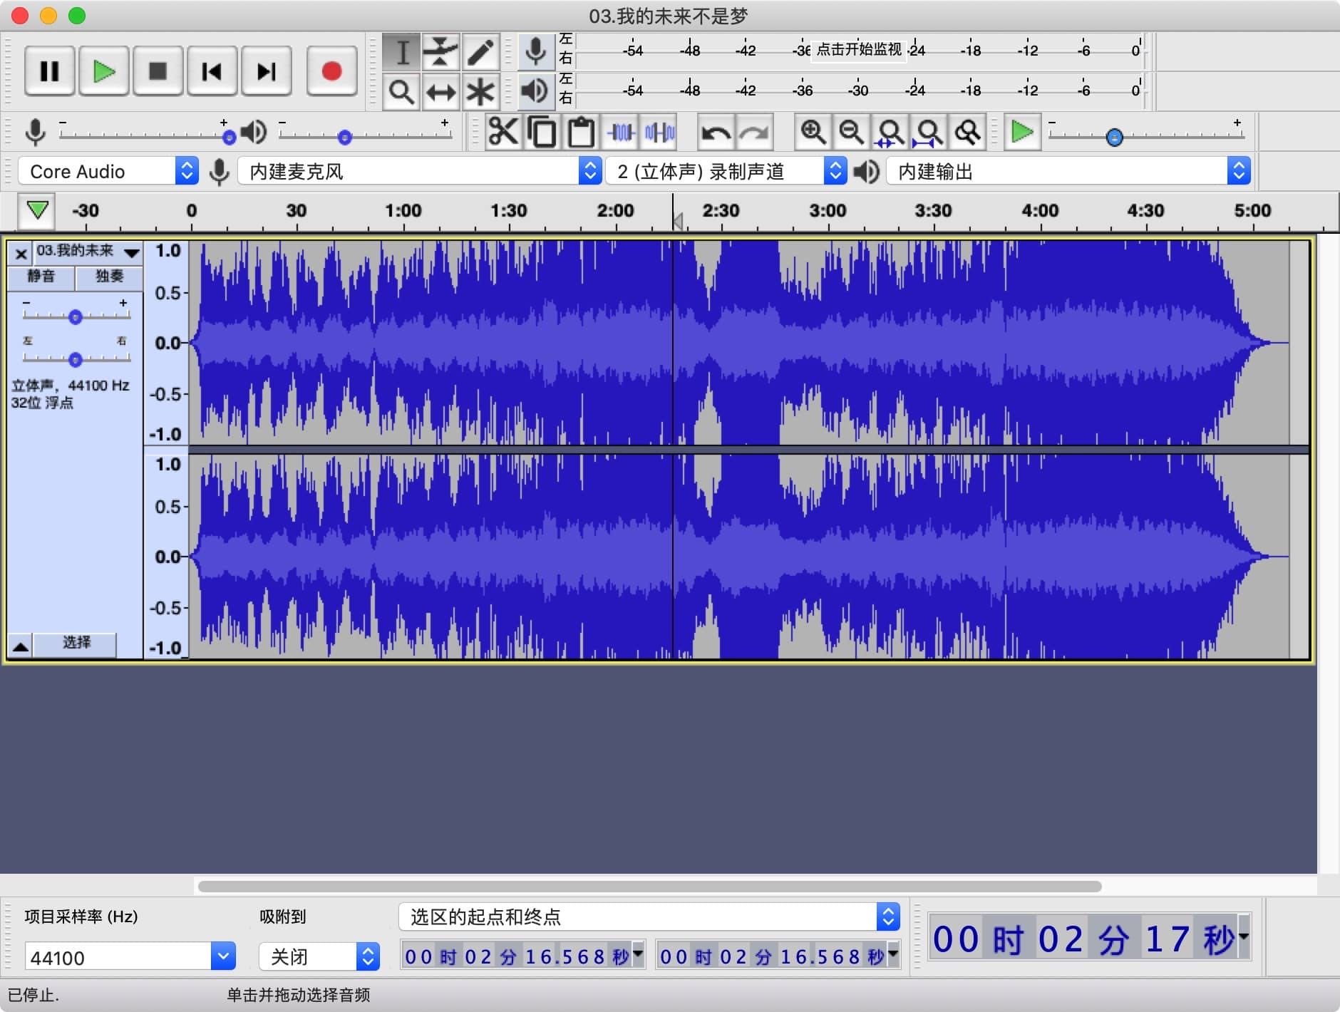Solo the track with 独奏
This screenshot has height=1012, width=1340.
pyautogui.click(x=109, y=277)
